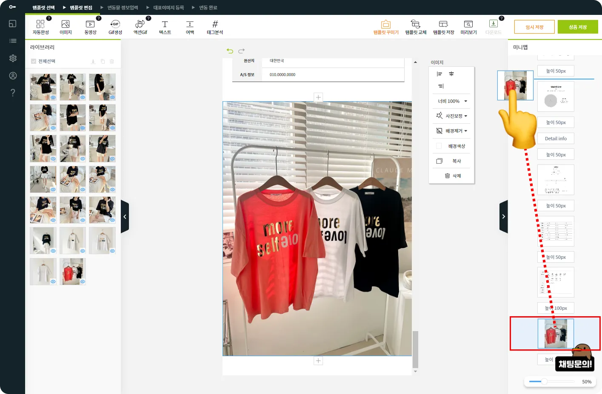Toggle eye icon on first library thumbnail
This screenshot has height=394, width=602.
coord(53,97)
